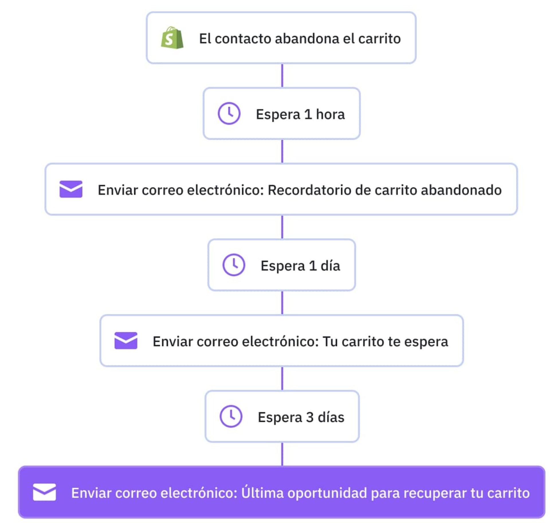The image size is (550, 523).
Task: Click the connector line below 'Espera 1 día'
Action: 282,303
